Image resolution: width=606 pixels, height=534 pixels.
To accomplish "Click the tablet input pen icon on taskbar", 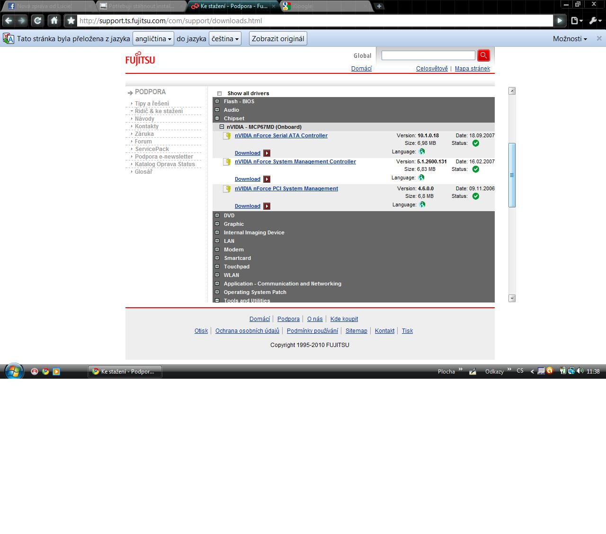I will [x=472, y=372].
